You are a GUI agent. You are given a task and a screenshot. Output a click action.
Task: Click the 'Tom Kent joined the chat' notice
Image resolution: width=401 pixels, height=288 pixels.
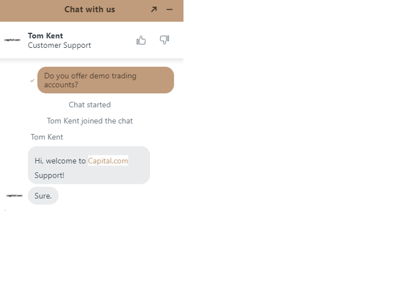(x=90, y=121)
